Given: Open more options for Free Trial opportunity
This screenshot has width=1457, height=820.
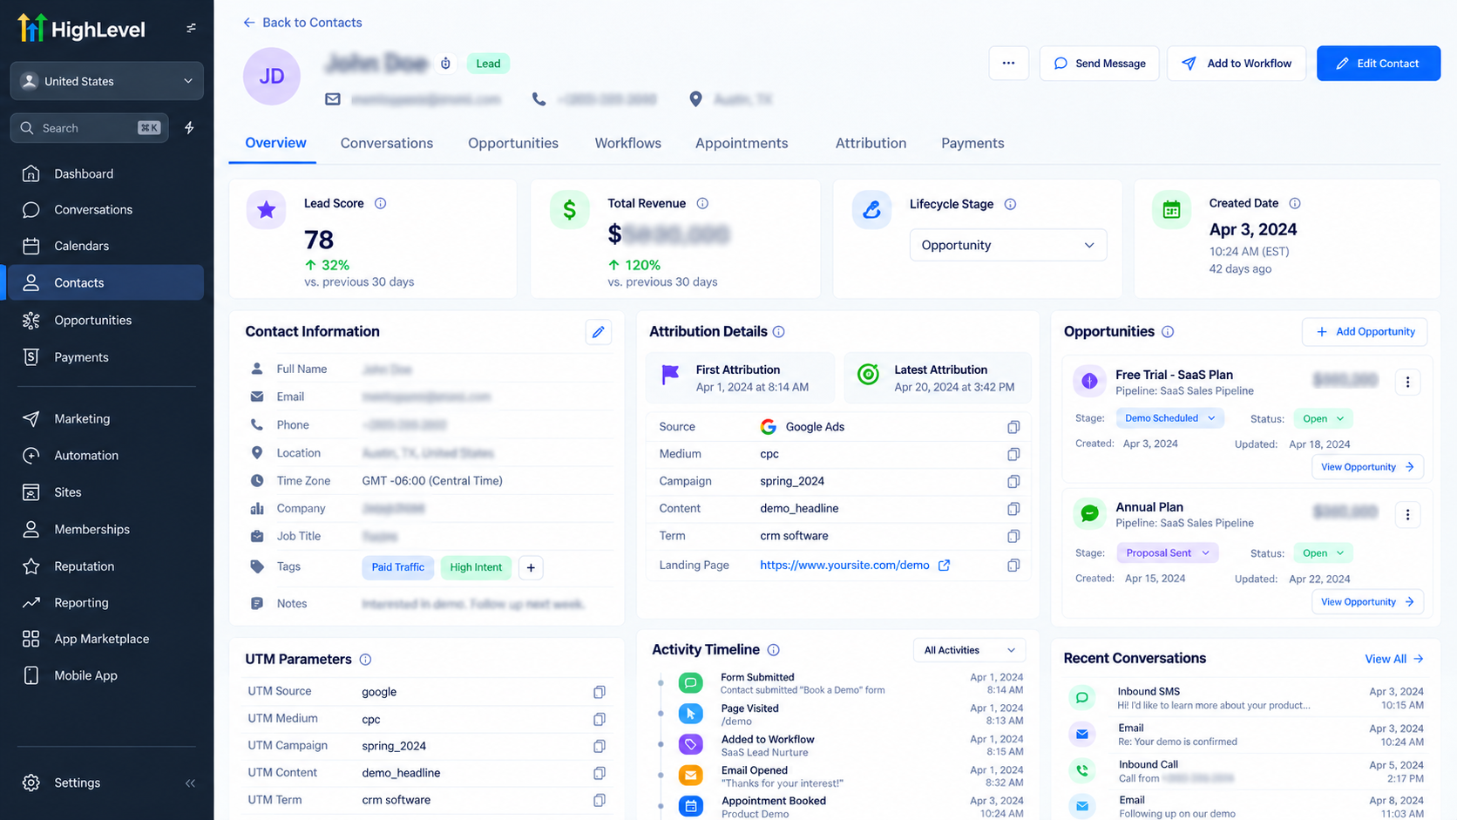Looking at the screenshot, I should (1407, 382).
